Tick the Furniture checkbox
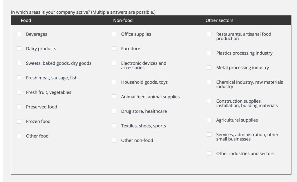The width and height of the screenshot is (297, 182). click(x=114, y=49)
